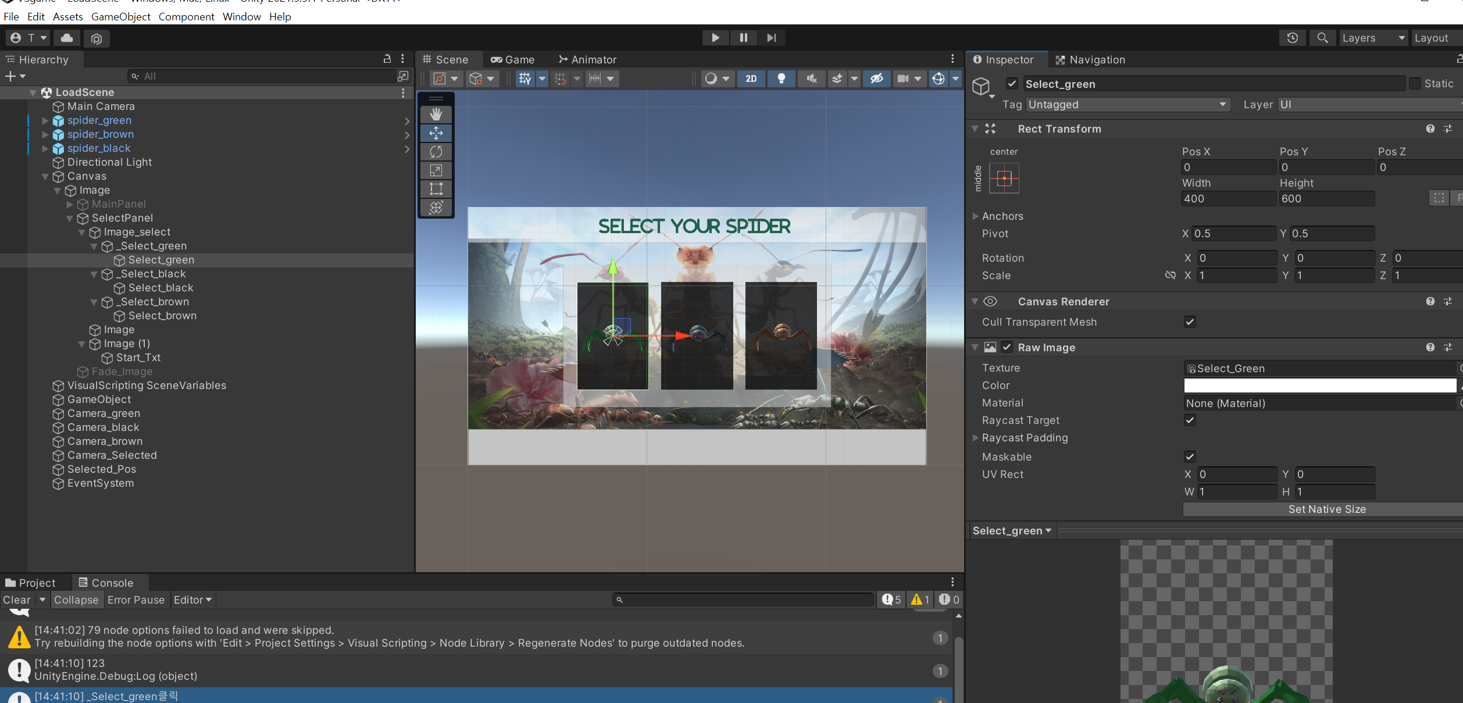Toggle the Static checkbox

click(x=1415, y=84)
